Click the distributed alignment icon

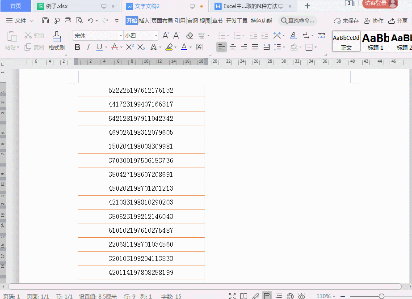coord(266,47)
